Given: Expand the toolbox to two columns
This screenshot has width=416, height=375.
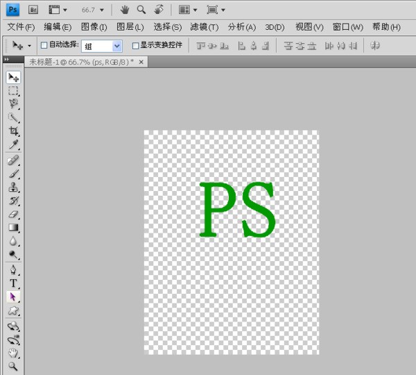Looking at the screenshot, I should [7, 59].
